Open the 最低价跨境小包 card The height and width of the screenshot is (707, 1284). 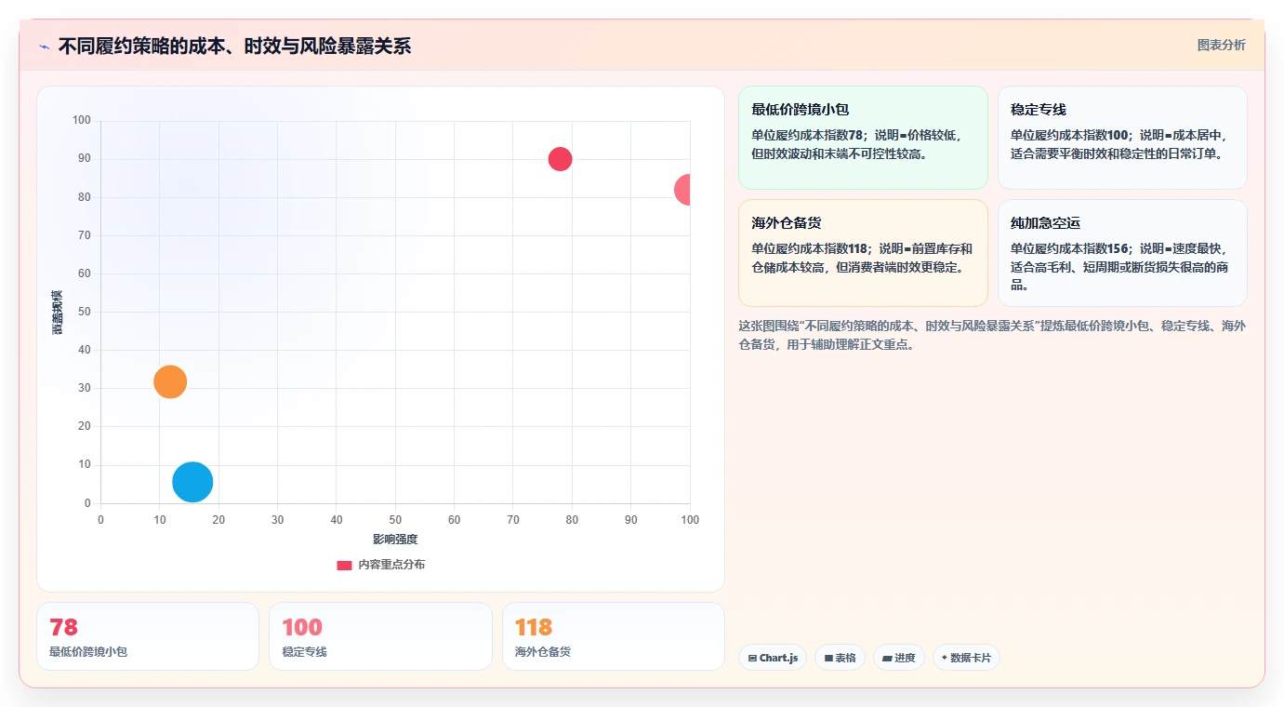[x=863, y=138]
